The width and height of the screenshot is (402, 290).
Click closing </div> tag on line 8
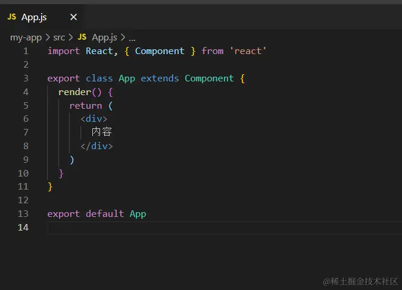(96, 146)
